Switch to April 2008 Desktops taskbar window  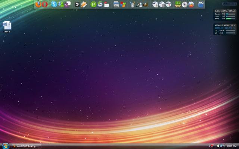[x=27, y=146]
